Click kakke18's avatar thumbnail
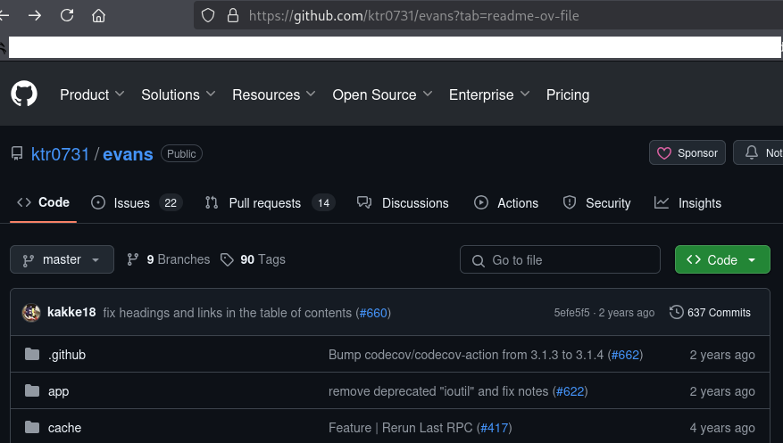The height and width of the screenshot is (443, 783). (31, 313)
